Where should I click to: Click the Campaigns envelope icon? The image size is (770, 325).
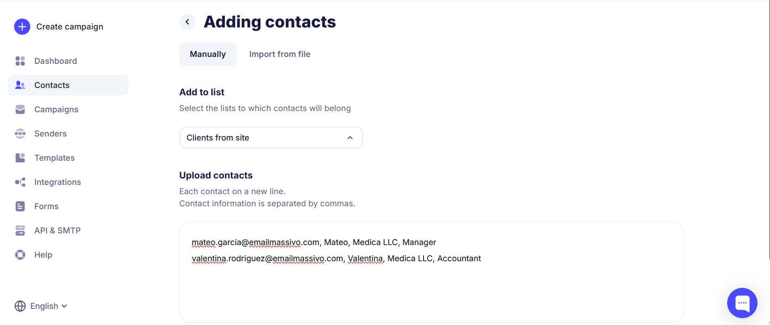coord(20,109)
